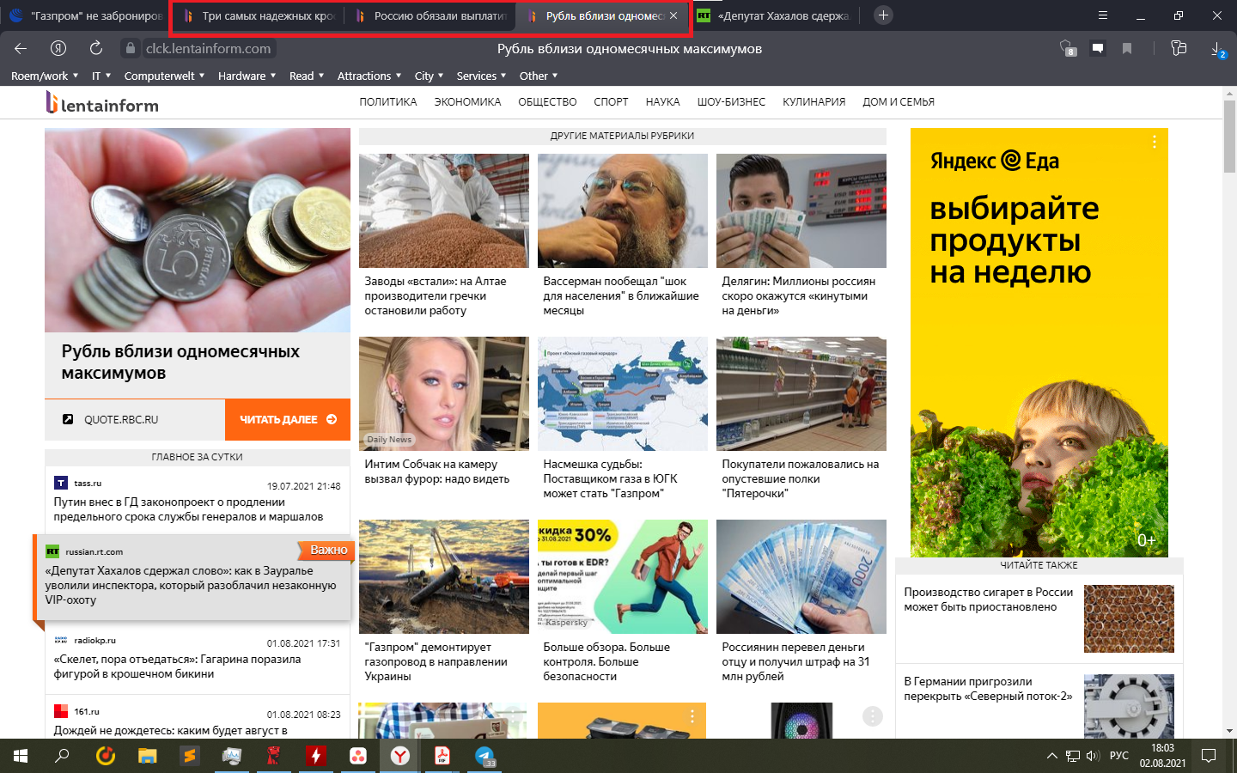Click the padlock site security icon
Screen dimensions: 1237x773
pos(130,49)
